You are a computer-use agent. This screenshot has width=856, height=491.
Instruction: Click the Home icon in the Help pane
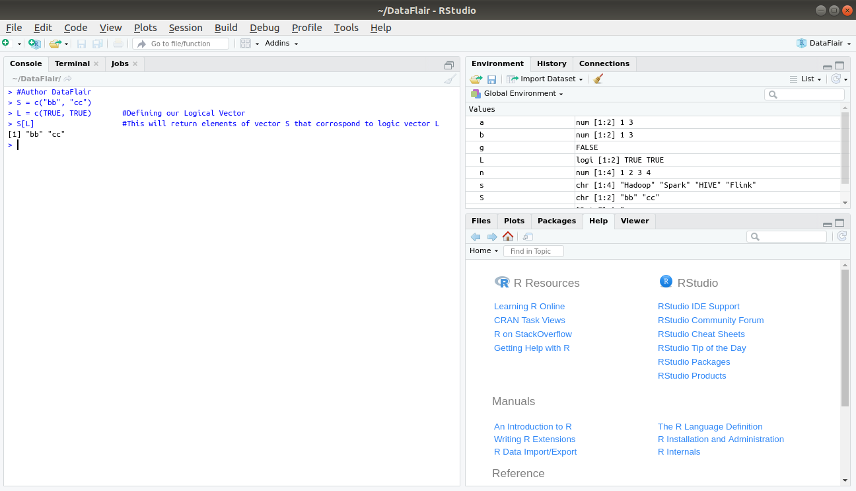pos(507,237)
